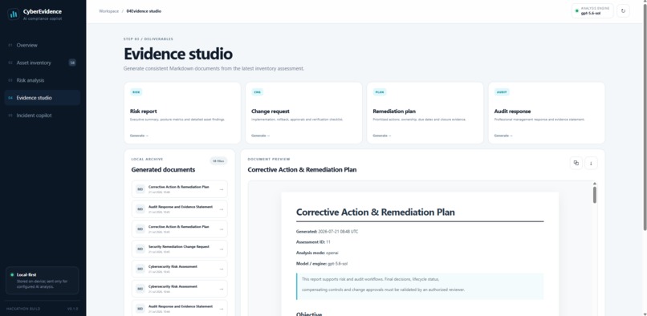Viewport: 647px width, 316px height.
Task: Click the CHG tag on Change request card
Action: pyautogui.click(x=258, y=92)
